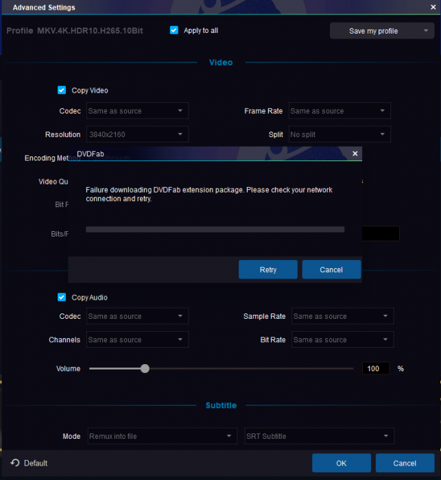Click the Subtitle section heading
Viewport: 441px width, 480px height.
click(x=221, y=405)
